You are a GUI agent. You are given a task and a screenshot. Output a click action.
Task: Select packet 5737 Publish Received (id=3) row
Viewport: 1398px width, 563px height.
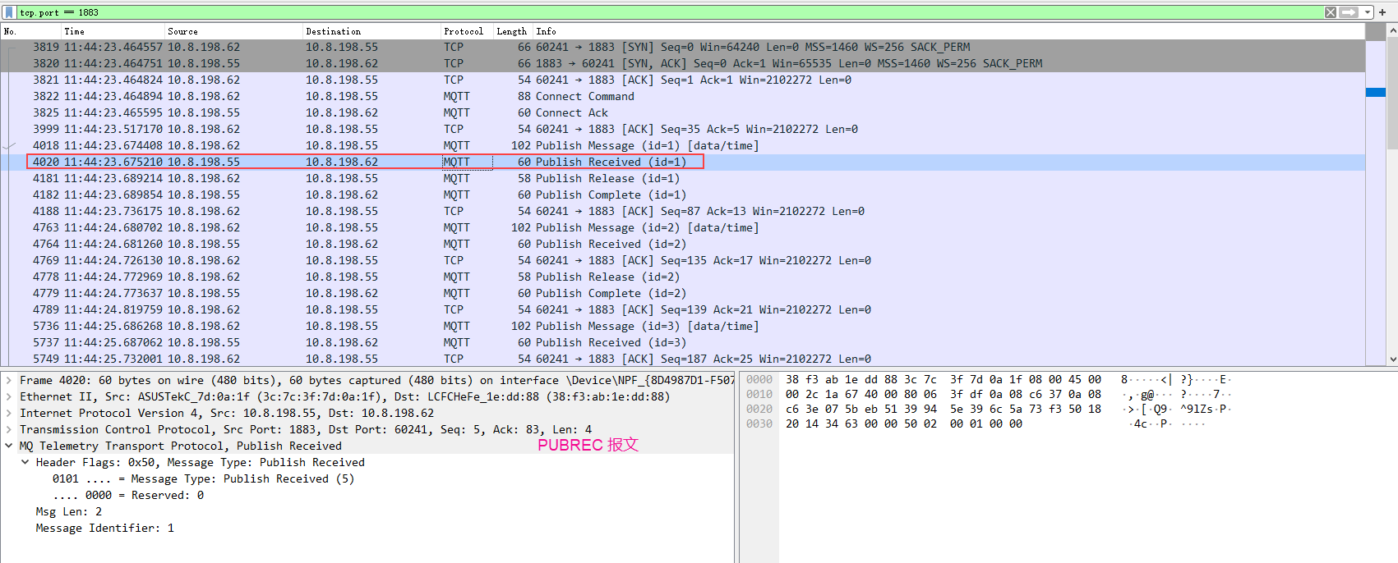[x=682, y=342]
